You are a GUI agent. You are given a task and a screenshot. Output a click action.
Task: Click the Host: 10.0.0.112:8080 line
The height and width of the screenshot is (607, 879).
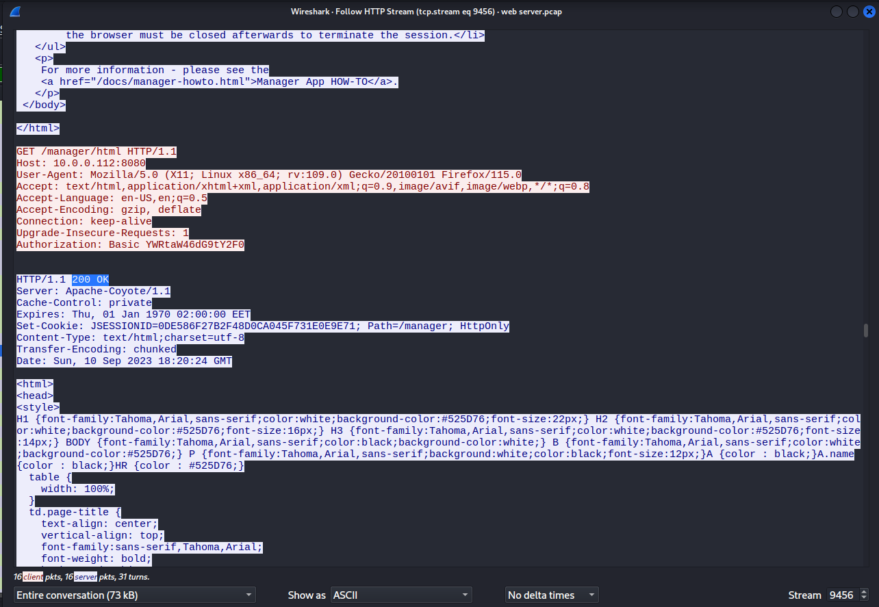coord(81,163)
